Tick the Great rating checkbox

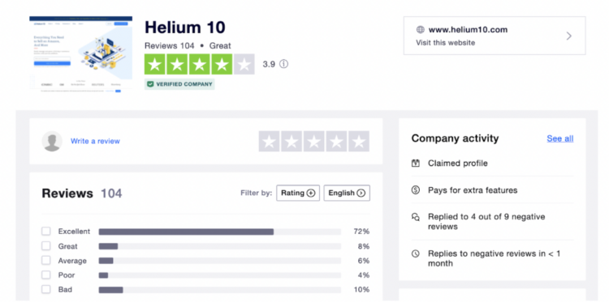point(46,246)
